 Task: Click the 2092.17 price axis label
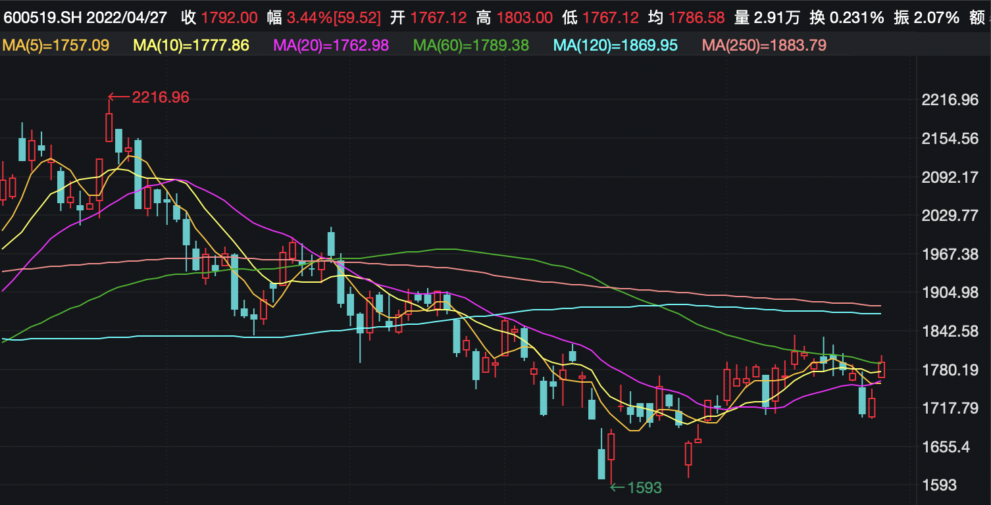click(952, 177)
